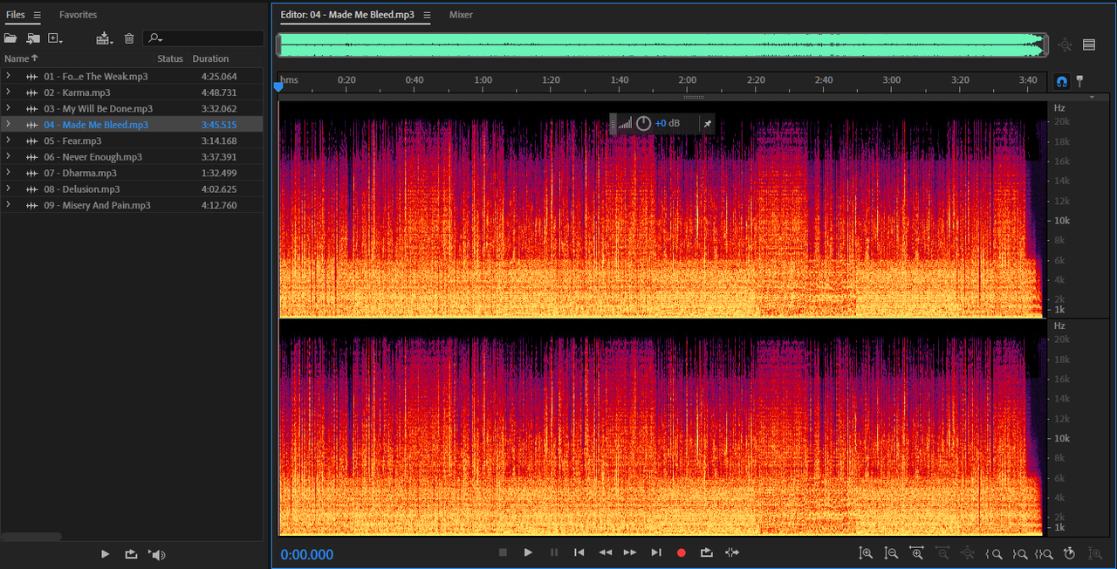Screen dimensions: 1117x569
Task: Expand 08 - Delusion.mp3 row
Action: click(8, 189)
